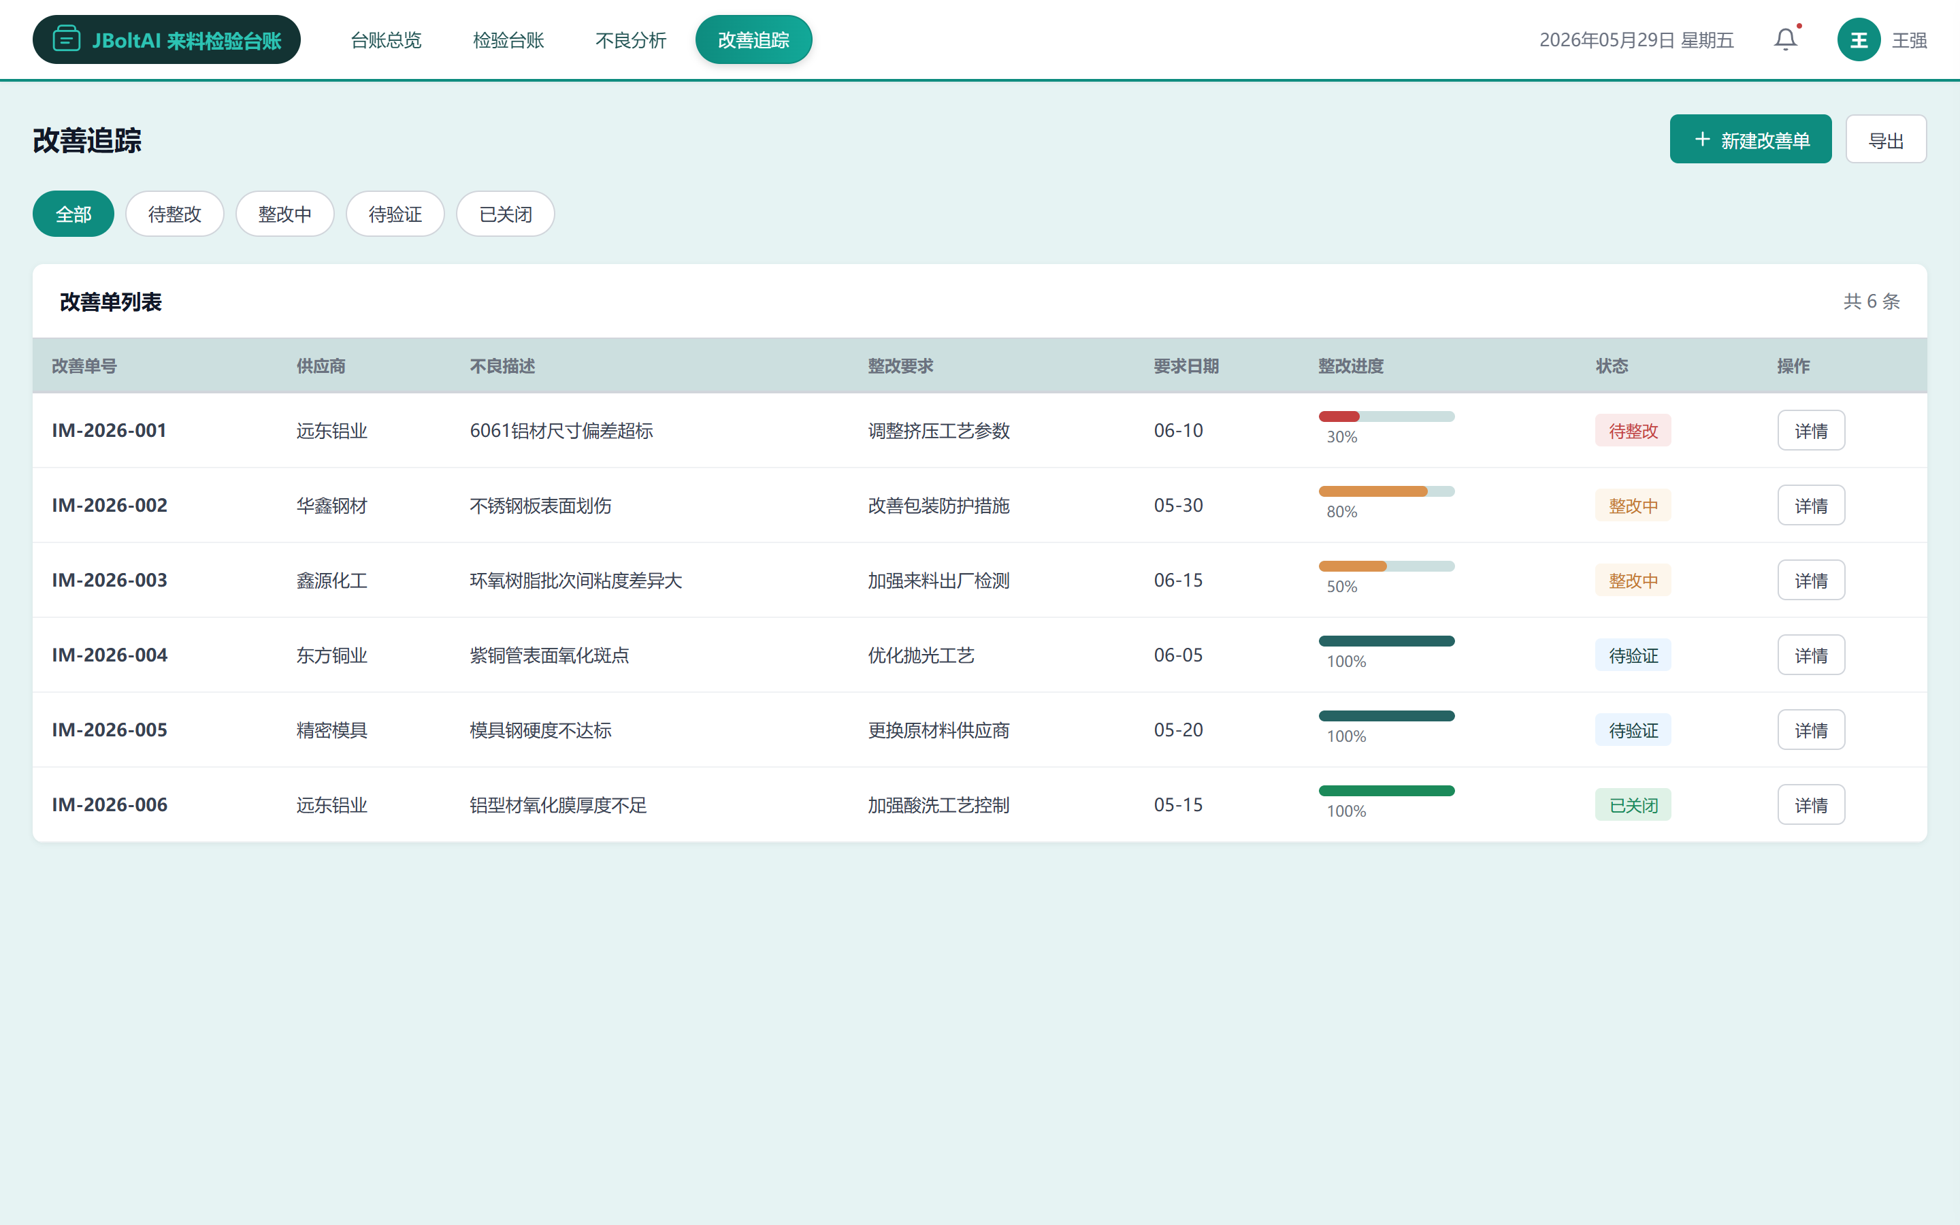The width and height of the screenshot is (1960, 1225).
Task: Click the username 王强
Action: 1909,39
